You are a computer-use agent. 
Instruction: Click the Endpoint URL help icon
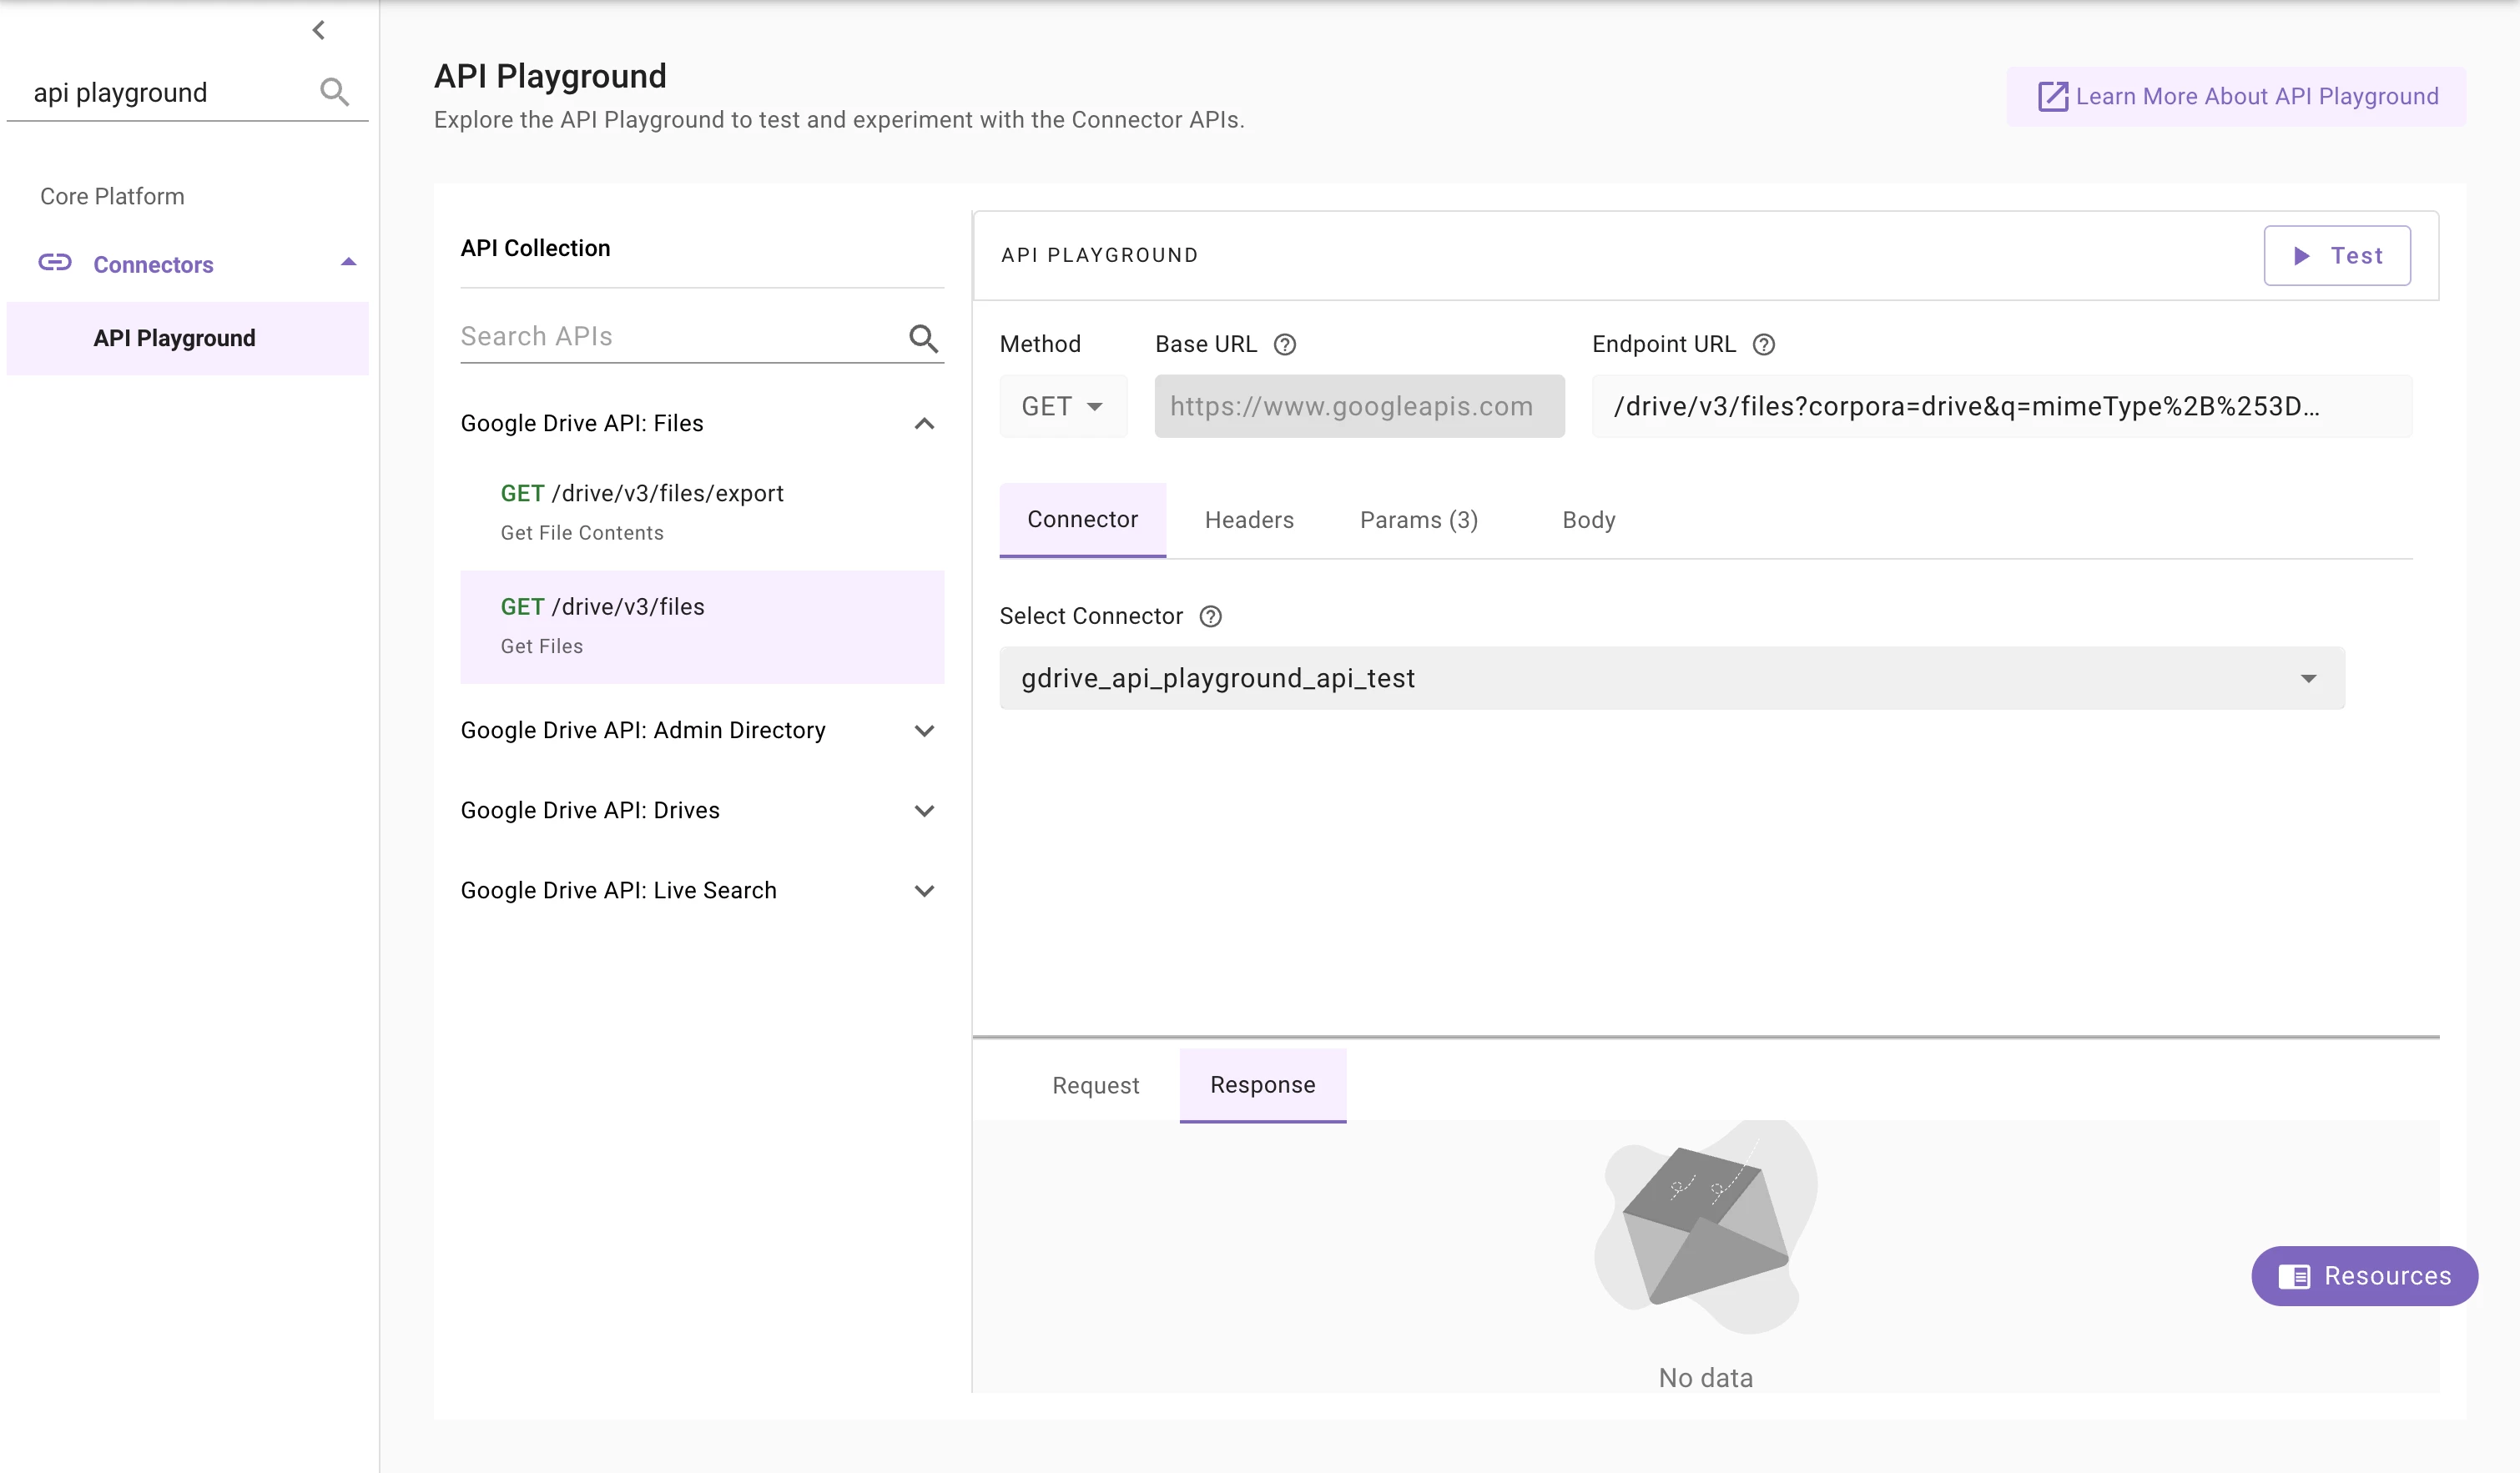tap(1763, 344)
